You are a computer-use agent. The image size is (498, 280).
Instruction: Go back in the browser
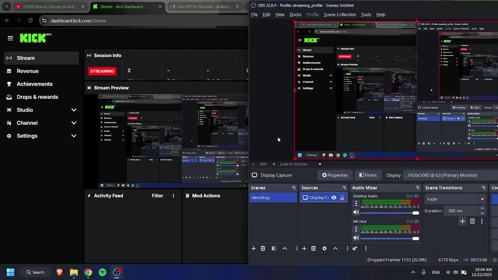[7, 21]
